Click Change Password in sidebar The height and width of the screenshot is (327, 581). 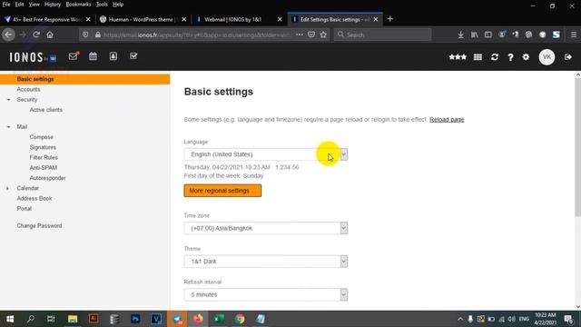click(x=39, y=226)
